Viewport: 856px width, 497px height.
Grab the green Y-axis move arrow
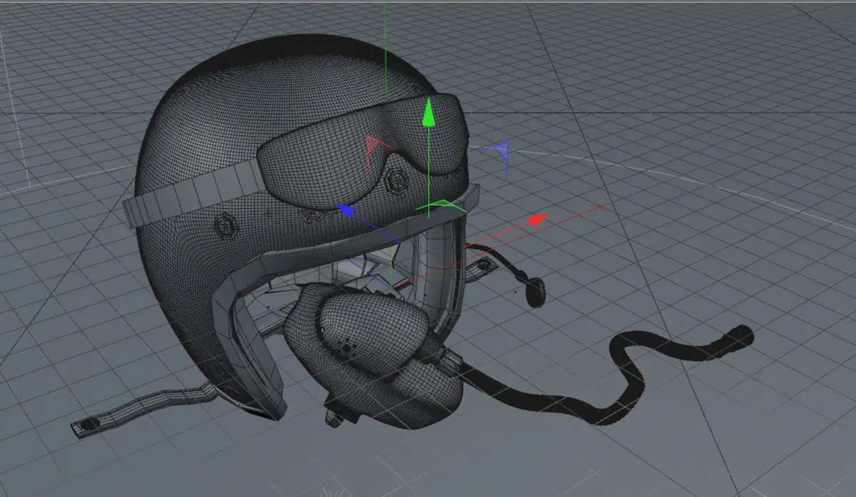(429, 113)
